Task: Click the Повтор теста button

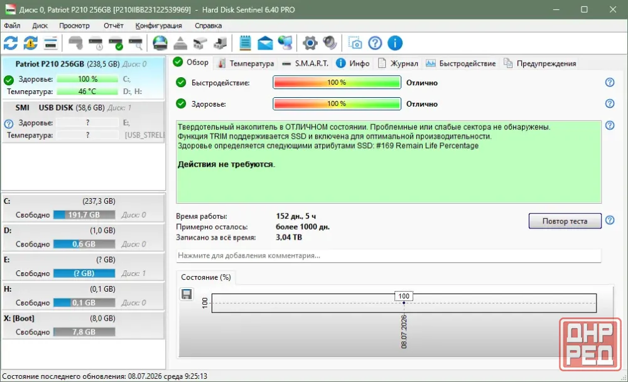Action: [x=565, y=221]
